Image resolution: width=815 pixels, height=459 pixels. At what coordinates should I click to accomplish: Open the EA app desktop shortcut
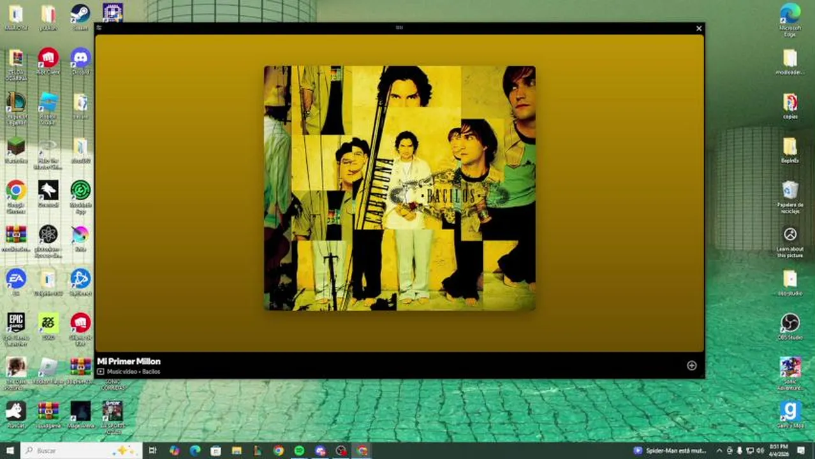(x=16, y=282)
